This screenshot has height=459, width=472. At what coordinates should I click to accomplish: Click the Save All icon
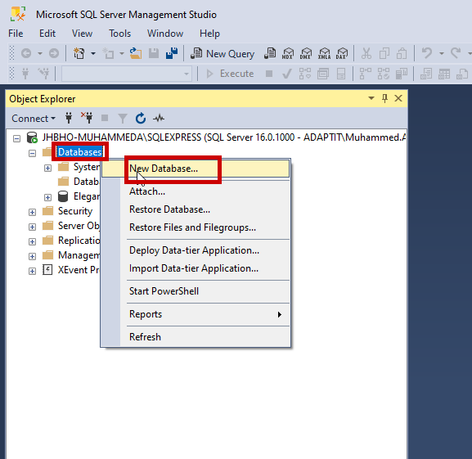172,53
